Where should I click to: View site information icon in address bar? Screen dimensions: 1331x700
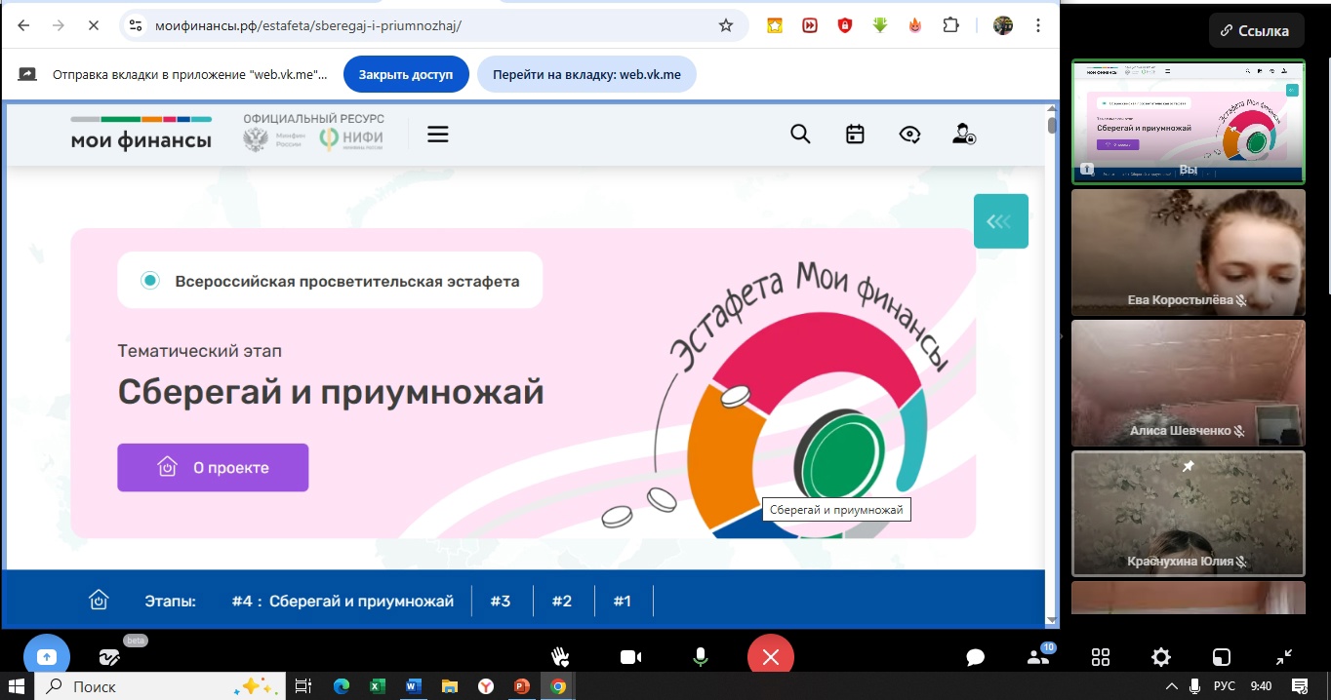[136, 26]
